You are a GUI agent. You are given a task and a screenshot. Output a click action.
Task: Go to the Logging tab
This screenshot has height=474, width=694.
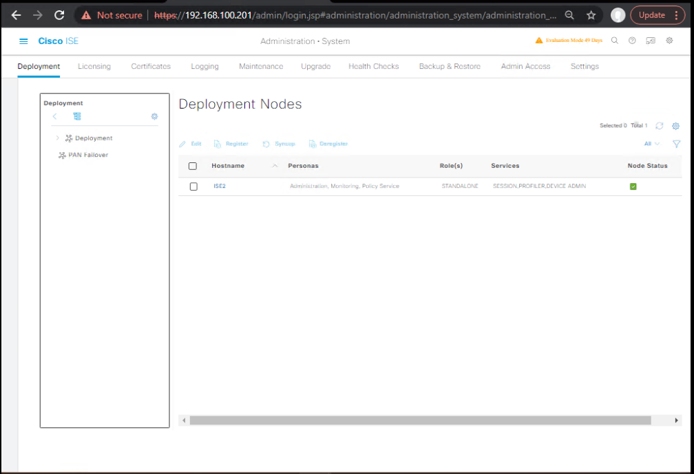point(205,66)
